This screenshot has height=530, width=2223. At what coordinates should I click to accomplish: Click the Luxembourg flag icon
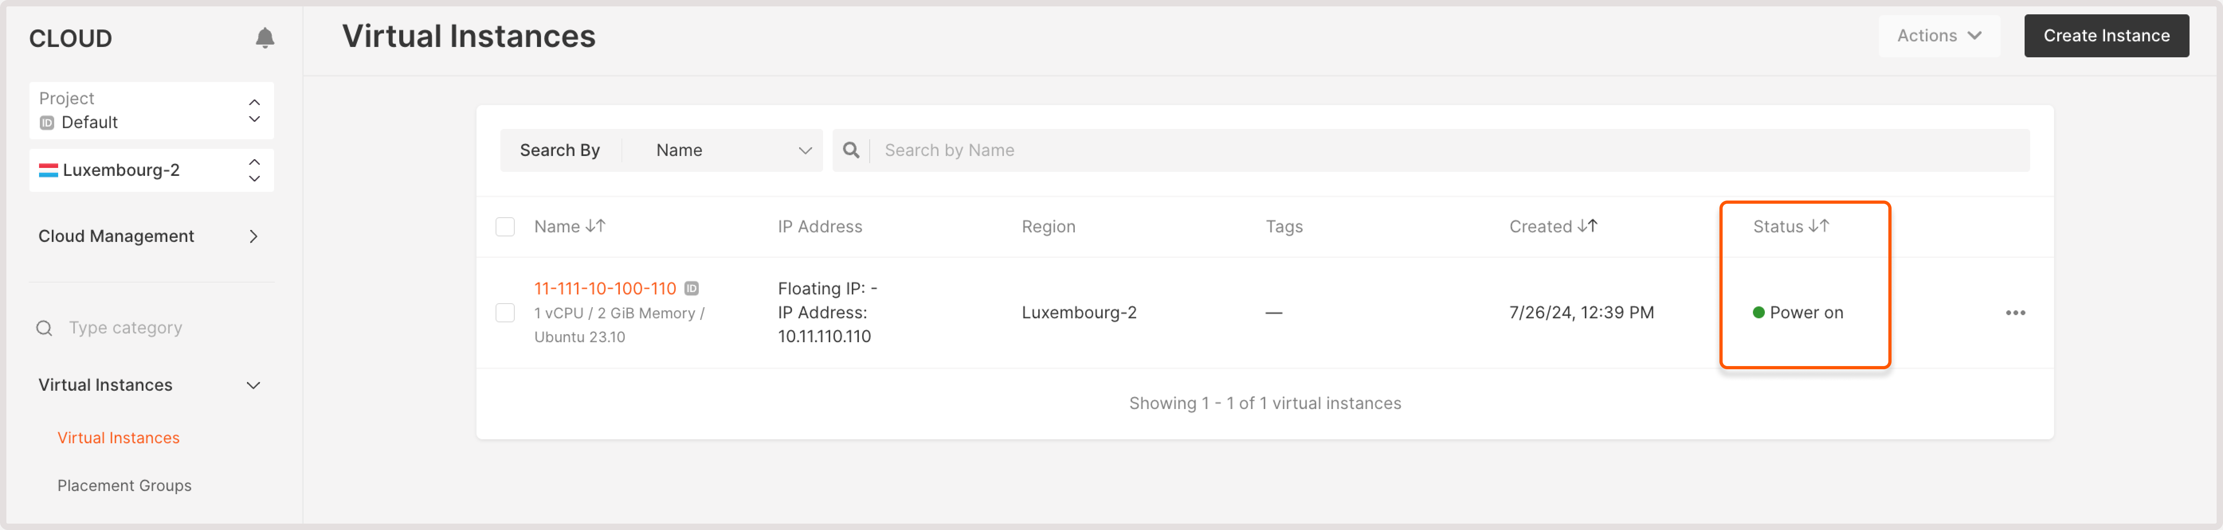point(48,170)
